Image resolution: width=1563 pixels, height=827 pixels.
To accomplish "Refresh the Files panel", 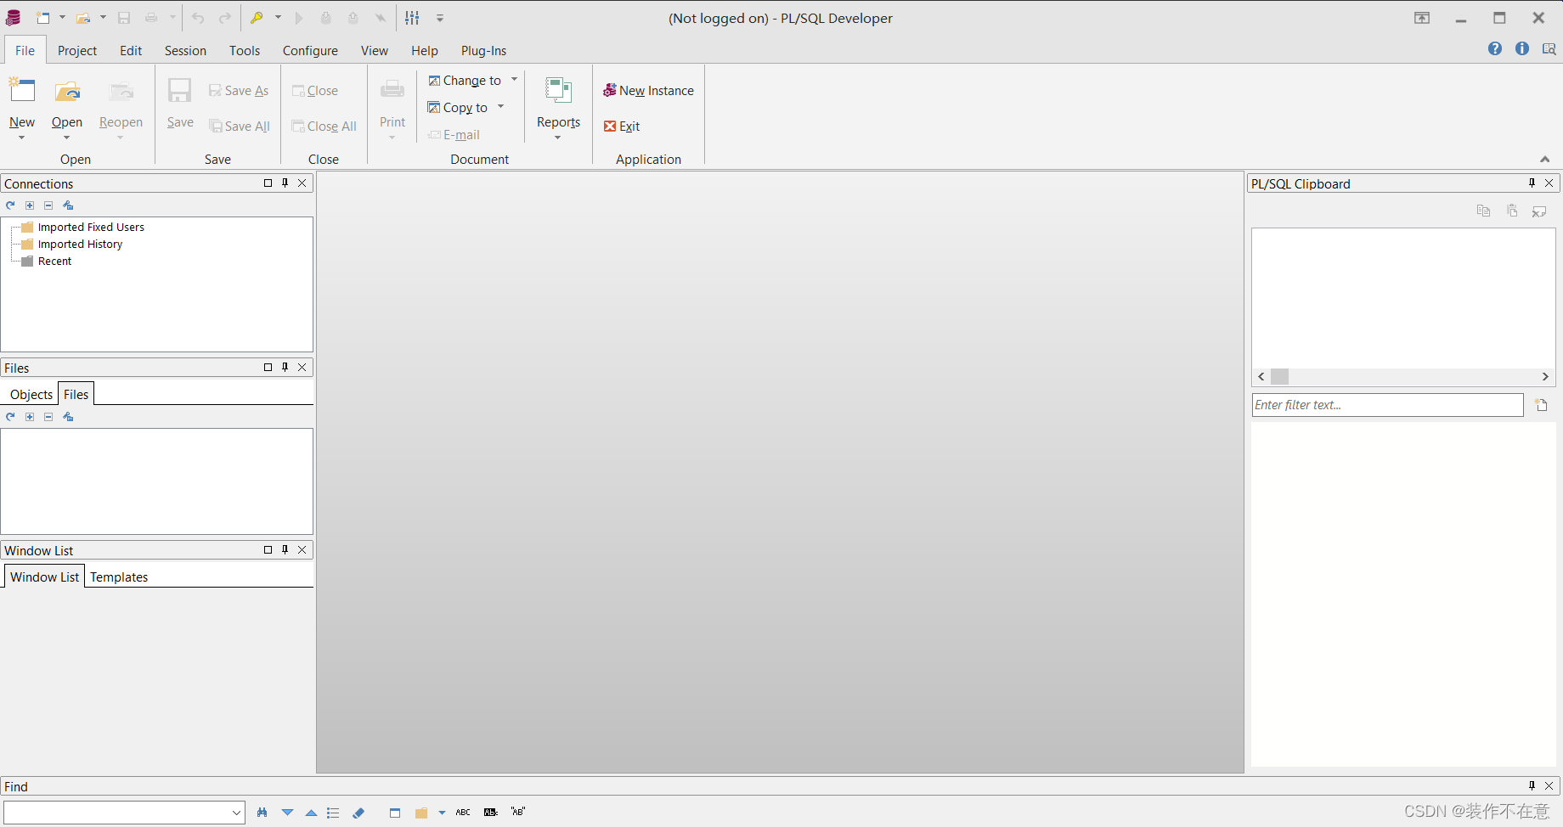I will coord(10,417).
